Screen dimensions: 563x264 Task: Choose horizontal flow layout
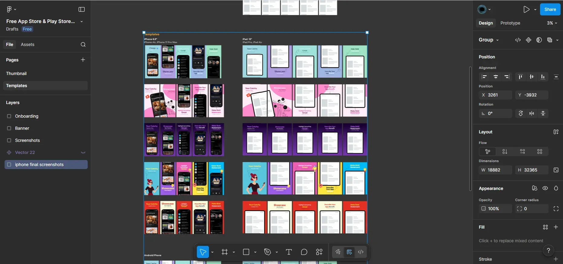522,152
